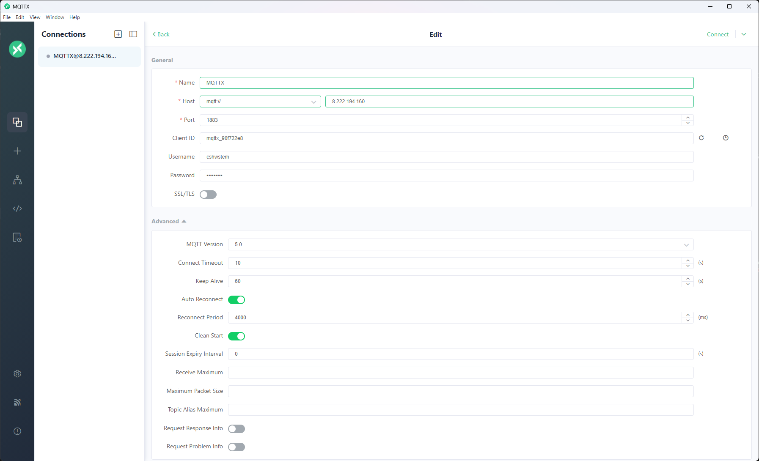Open the File menu
The height and width of the screenshot is (461, 759).
coord(7,17)
